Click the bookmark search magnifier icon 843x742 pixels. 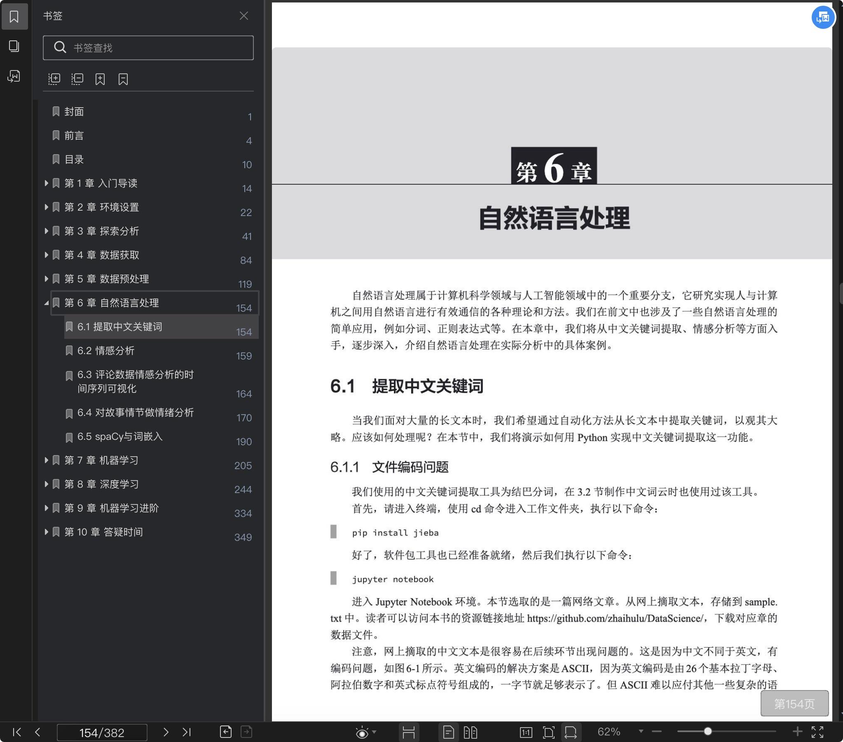[x=60, y=47]
